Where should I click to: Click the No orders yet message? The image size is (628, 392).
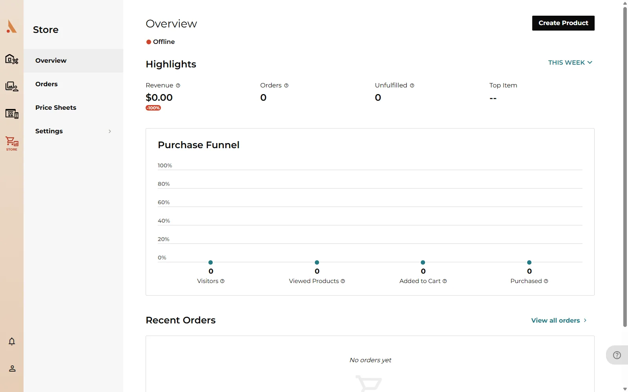(370, 360)
